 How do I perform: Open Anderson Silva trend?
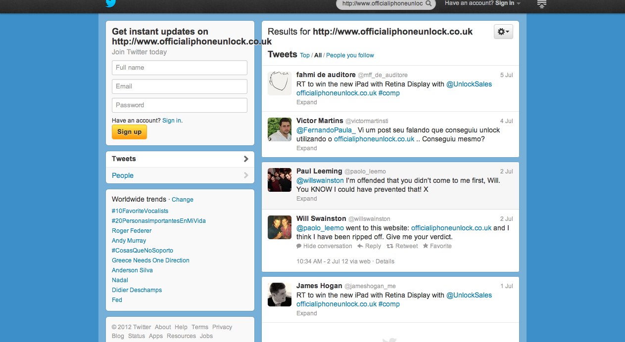(x=132, y=270)
